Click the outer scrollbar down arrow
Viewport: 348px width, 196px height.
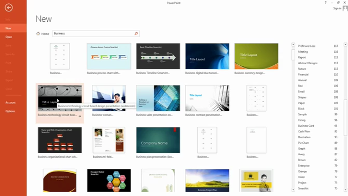(x=345, y=189)
